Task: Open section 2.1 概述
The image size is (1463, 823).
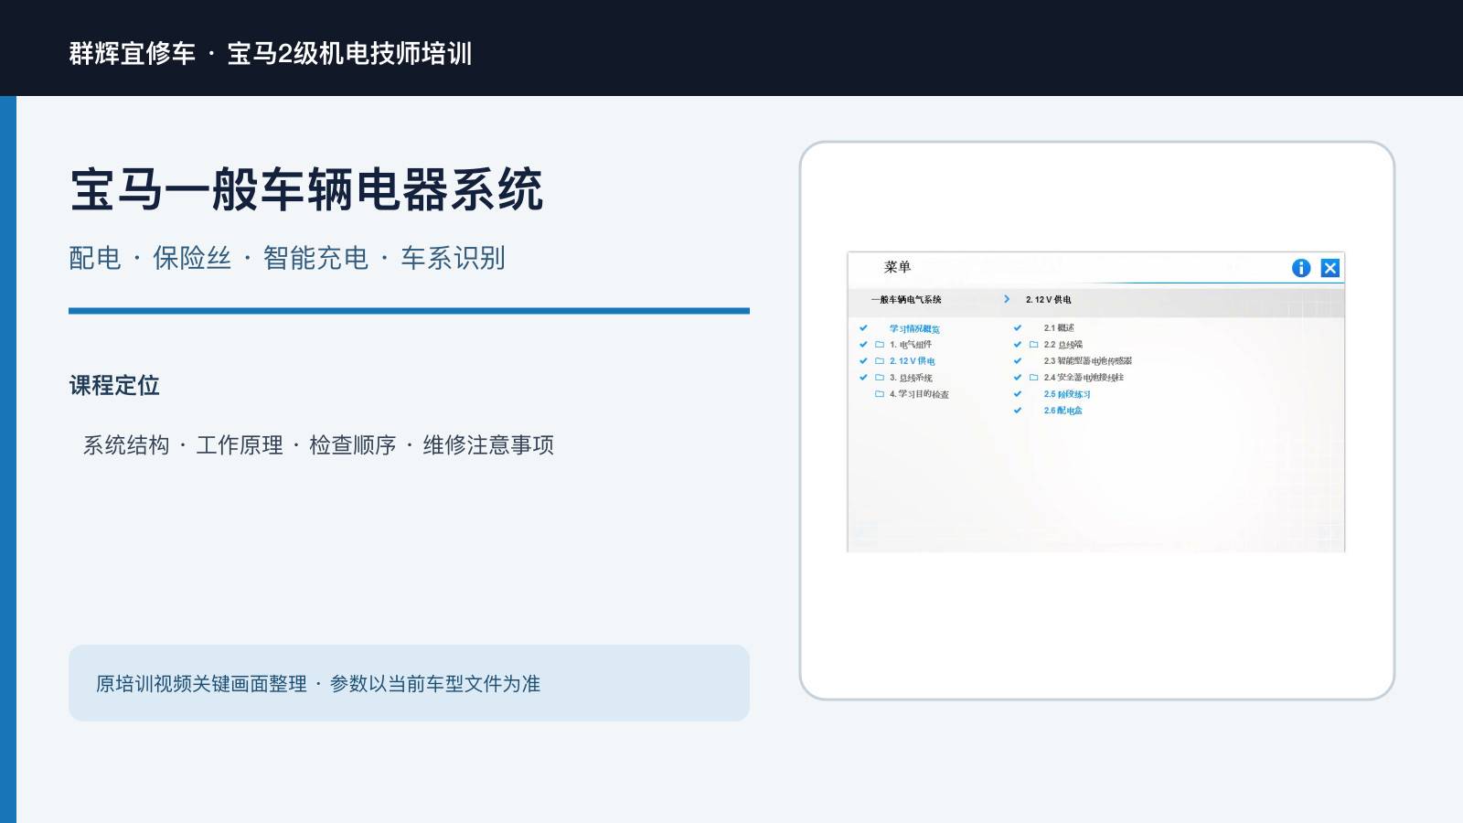Action: coord(1059,328)
